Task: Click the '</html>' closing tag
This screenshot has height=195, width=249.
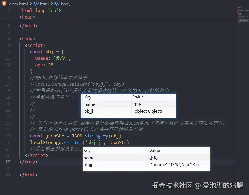Action: [x=28, y=175]
